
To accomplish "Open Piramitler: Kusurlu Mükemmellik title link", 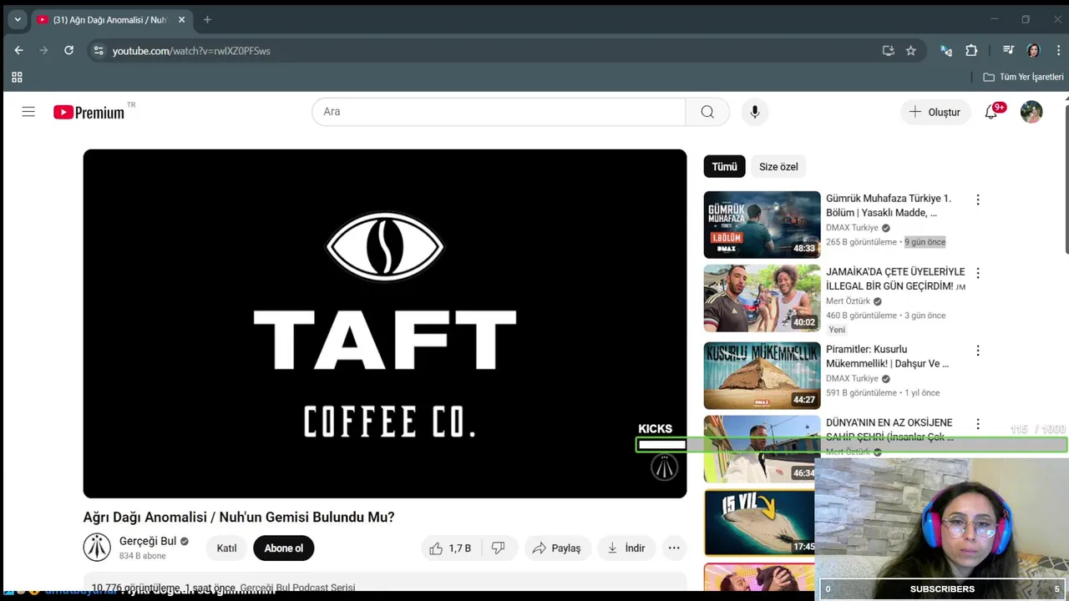I will [x=888, y=356].
